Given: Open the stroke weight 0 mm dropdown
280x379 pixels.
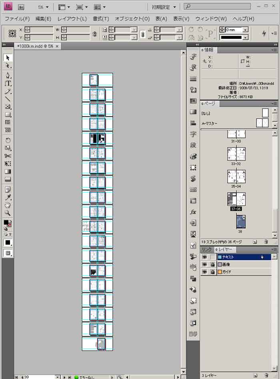Looking at the screenshot, I should (x=245, y=30).
